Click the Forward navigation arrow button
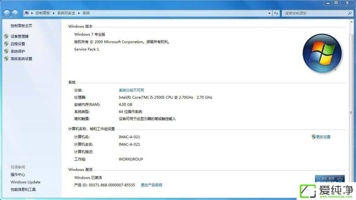 tap(15, 13)
